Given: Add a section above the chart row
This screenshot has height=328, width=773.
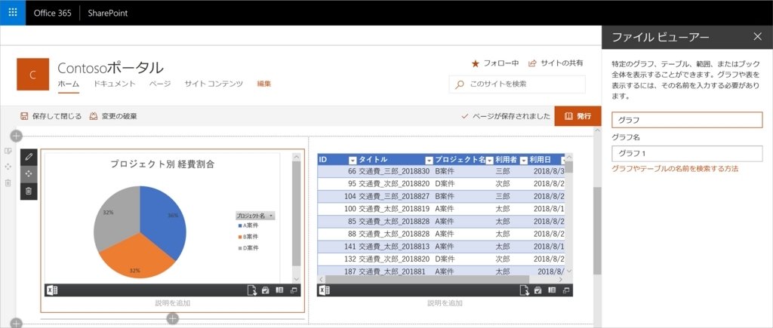Looking at the screenshot, I should [x=17, y=136].
